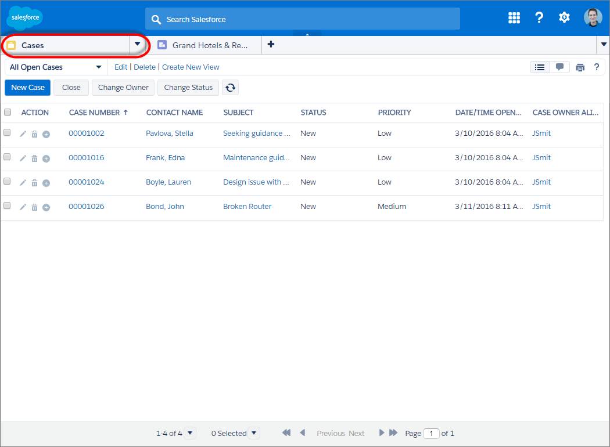Edit case 00001016 with pencil icon
610x447 pixels.
[x=23, y=158]
